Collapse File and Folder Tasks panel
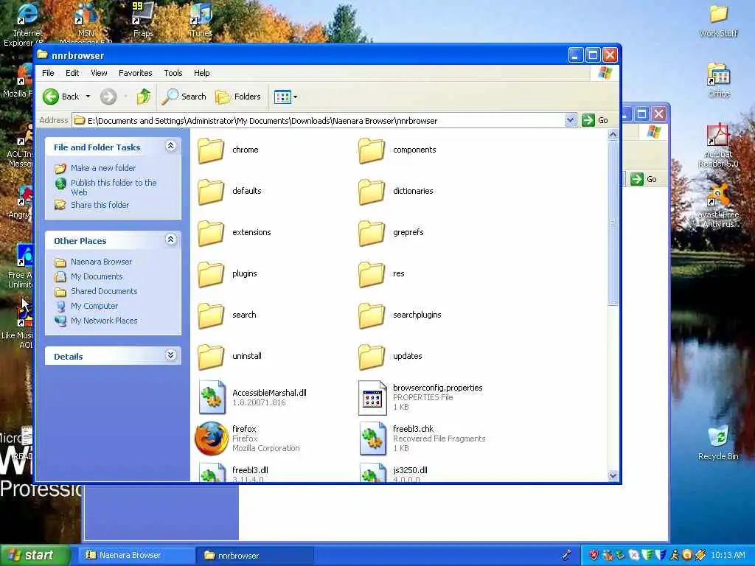 coord(170,146)
